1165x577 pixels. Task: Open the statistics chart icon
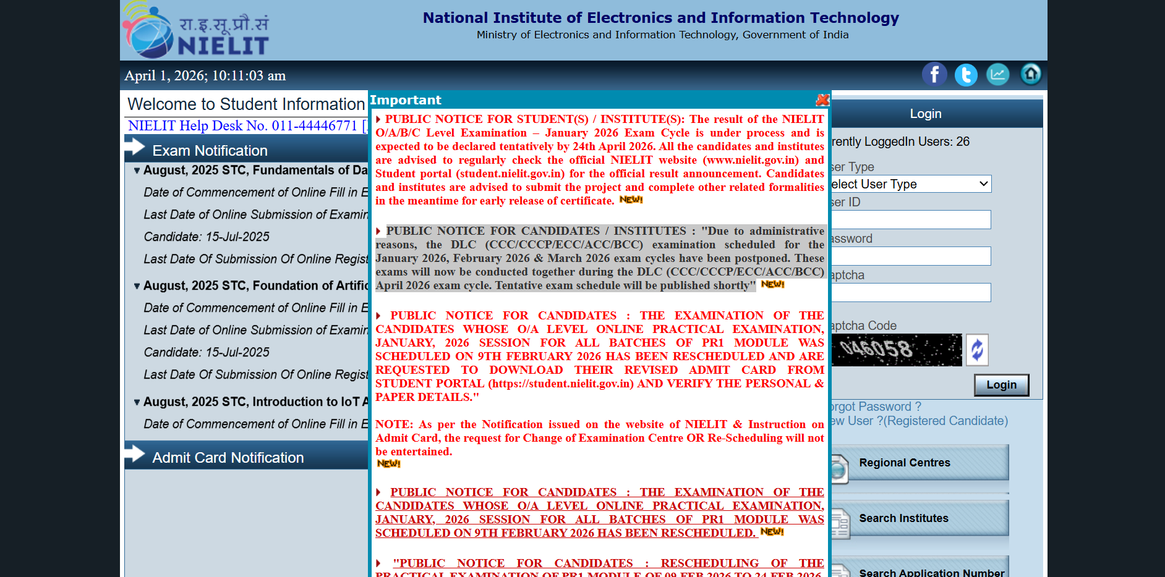click(997, 75)
